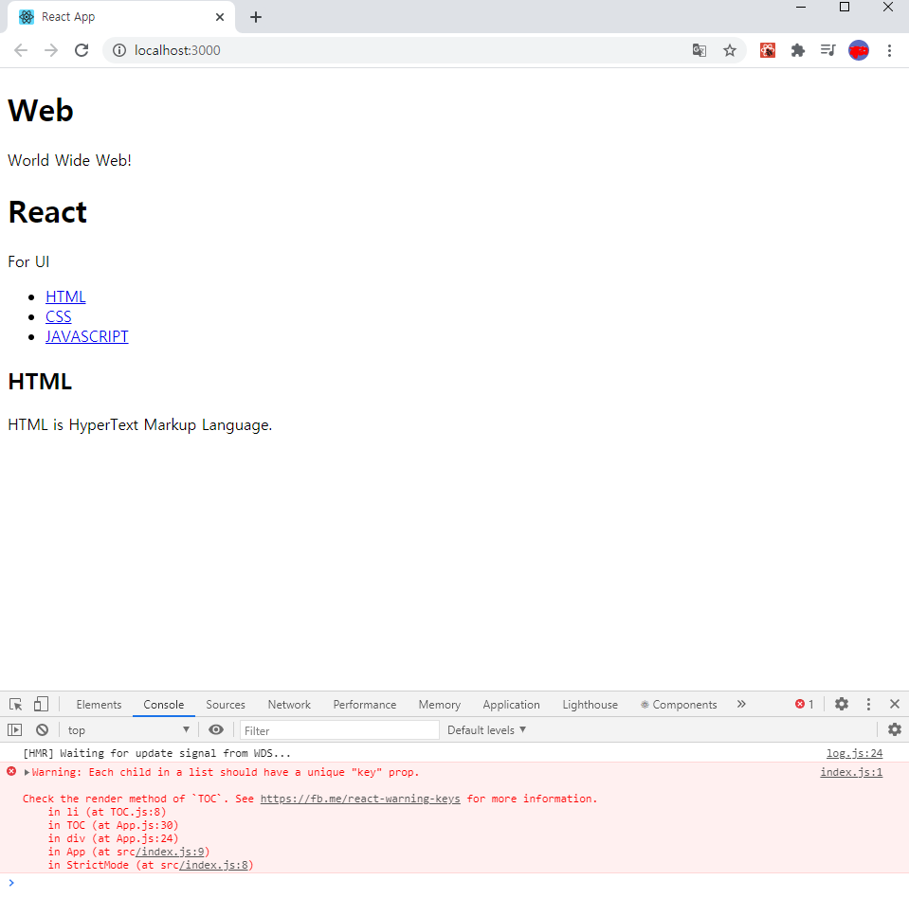
Task: Click the CSS link
Action: 59,317
